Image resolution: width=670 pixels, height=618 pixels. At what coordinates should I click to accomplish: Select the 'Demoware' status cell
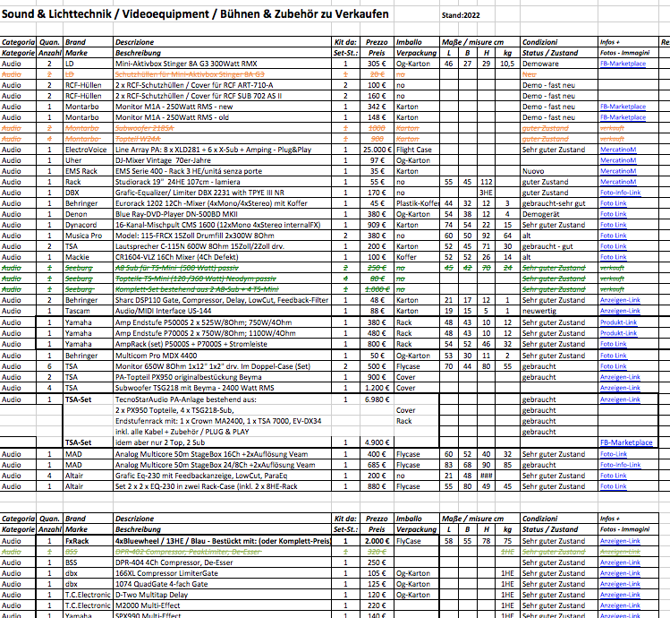point(559,64)
